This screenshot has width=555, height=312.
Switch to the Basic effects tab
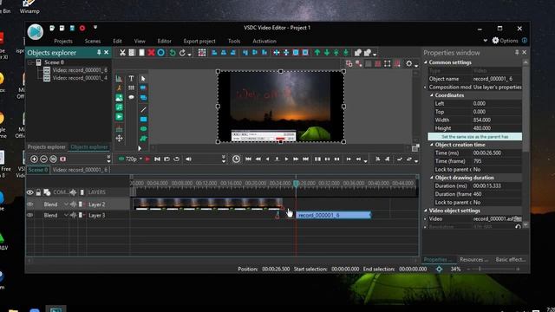511,260
